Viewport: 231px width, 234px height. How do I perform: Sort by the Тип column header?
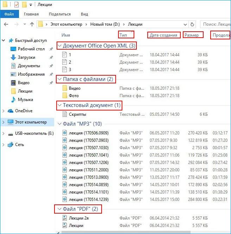point(123,35)
